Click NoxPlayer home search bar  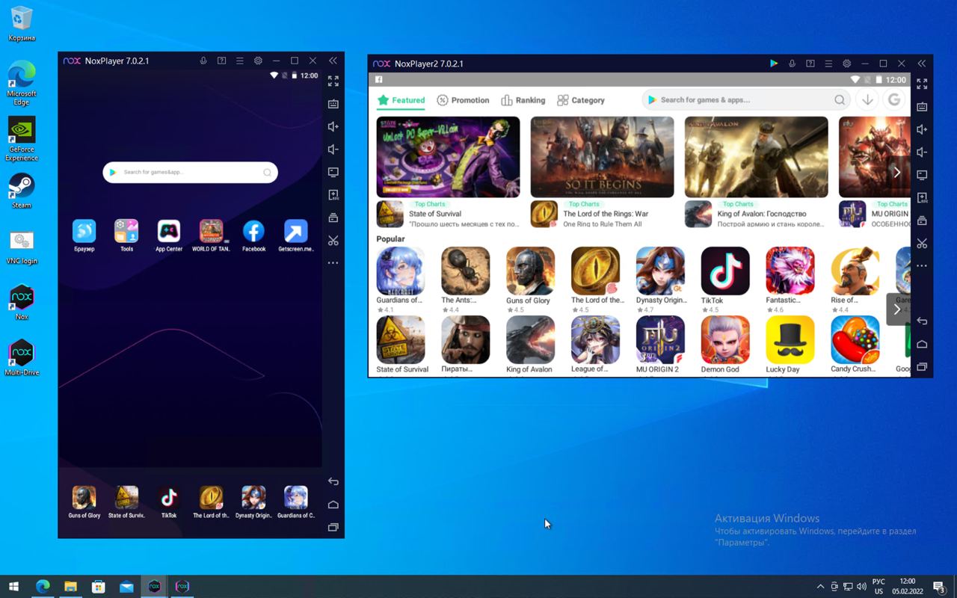pyautogui.click(x=190, y=173)
